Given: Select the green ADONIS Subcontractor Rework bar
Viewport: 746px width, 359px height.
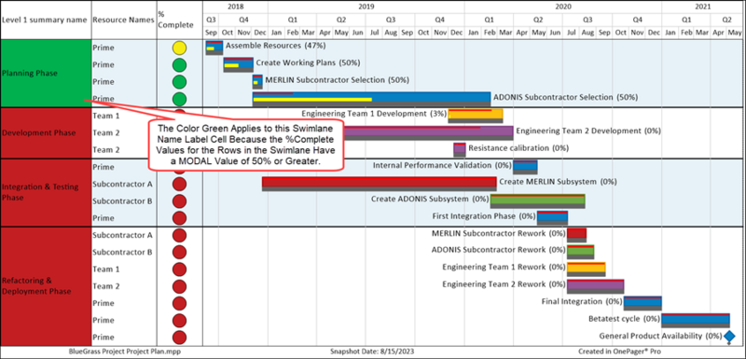Looking at the screenshot, I should 580,252.
